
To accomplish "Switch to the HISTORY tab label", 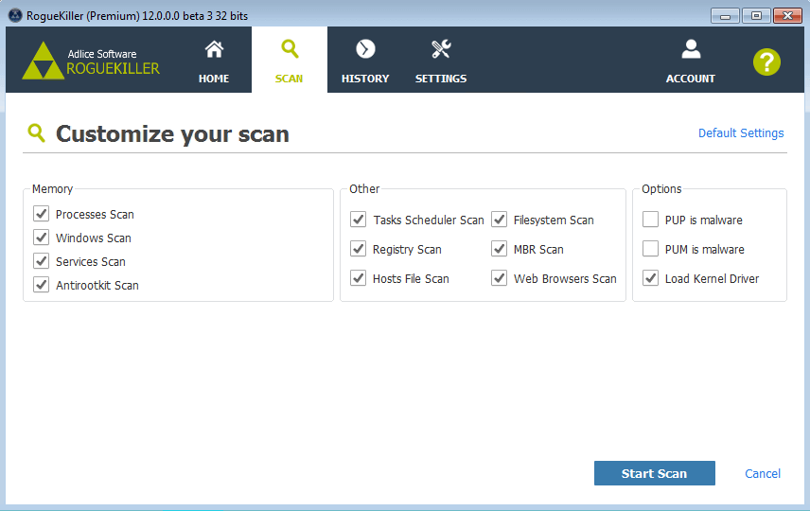I will coord(365,79).
